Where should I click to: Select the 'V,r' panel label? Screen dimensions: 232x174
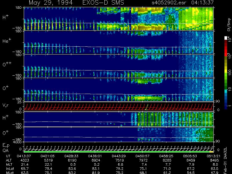click(x=6, y=105)
